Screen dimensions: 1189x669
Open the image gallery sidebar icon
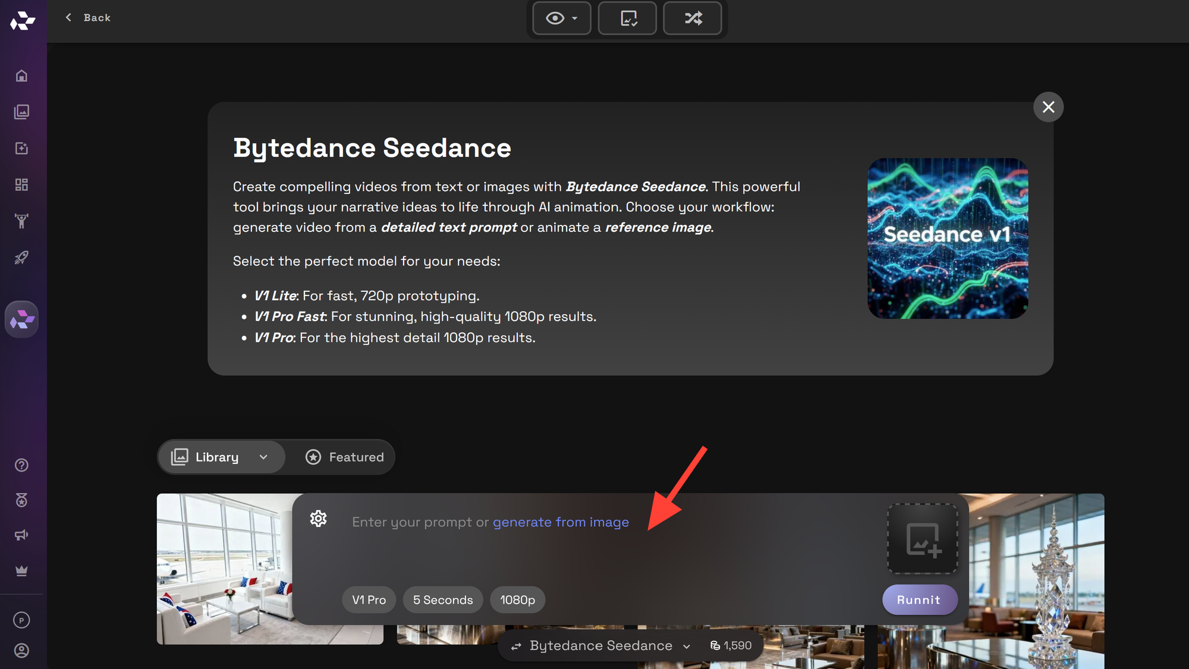21,112
